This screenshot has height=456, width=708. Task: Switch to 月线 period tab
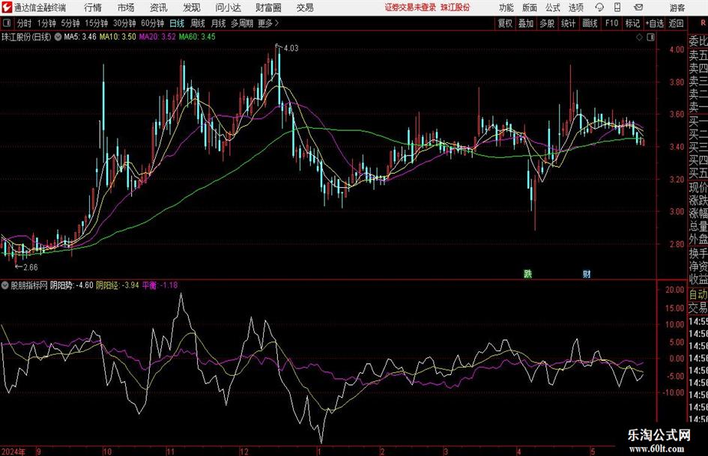218,23
